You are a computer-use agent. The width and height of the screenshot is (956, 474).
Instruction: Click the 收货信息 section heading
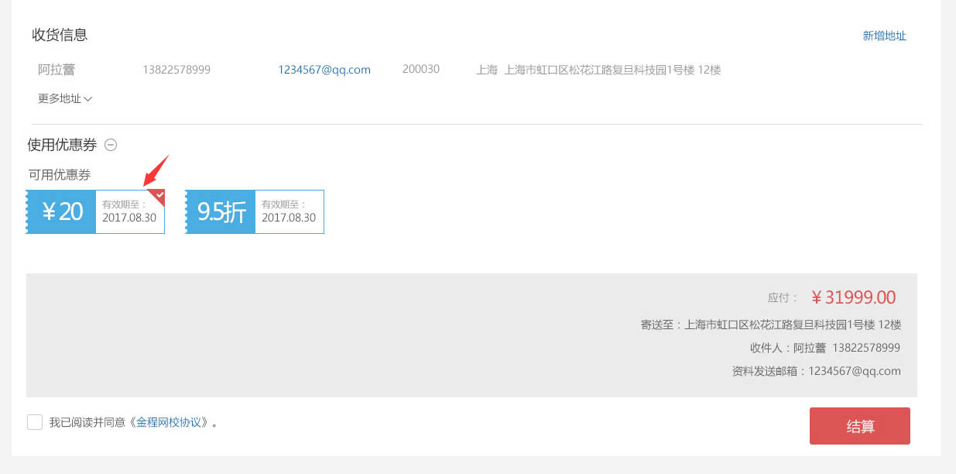(x=60, y=35)
